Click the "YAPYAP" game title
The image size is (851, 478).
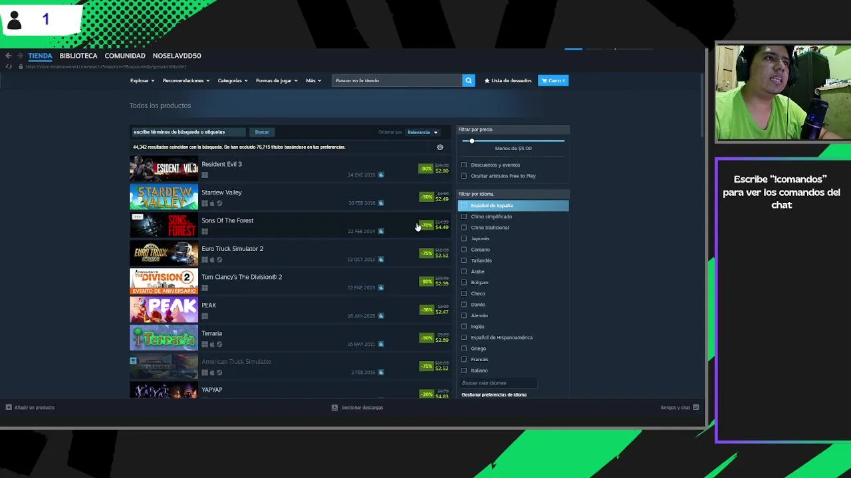212,390
